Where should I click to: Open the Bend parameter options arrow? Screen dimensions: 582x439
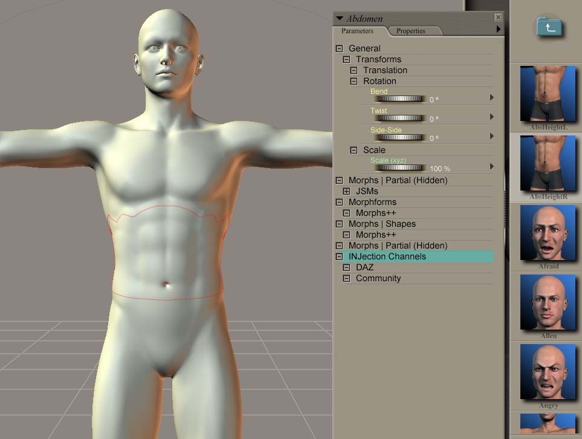coord(491,97)
